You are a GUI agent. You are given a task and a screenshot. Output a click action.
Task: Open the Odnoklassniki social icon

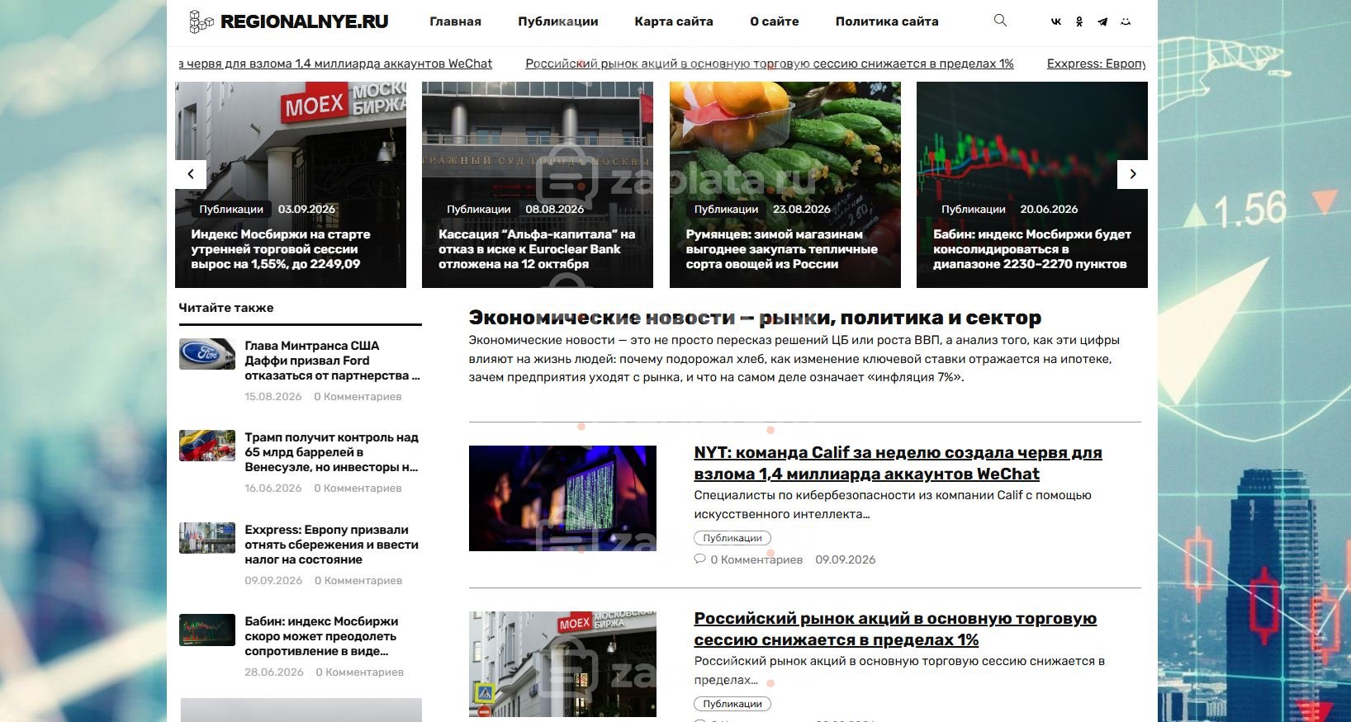1078,21
